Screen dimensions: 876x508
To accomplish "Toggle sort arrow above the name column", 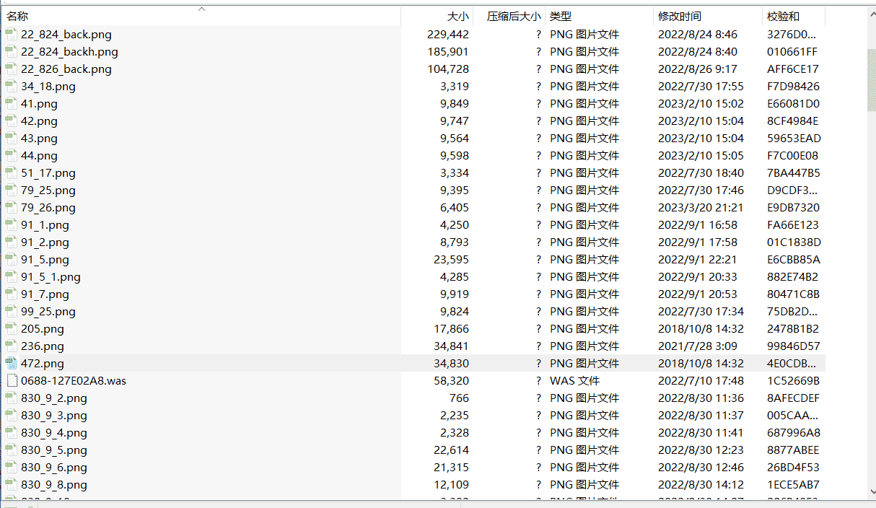I will click(x=202, y=9).
